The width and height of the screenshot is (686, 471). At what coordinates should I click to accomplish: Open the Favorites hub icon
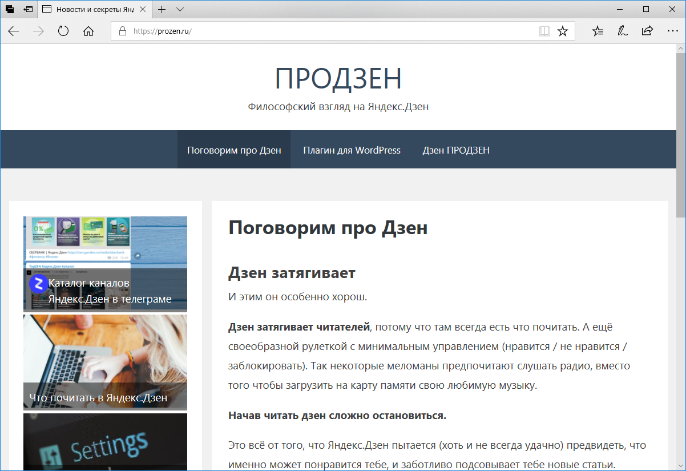(598, 31)
